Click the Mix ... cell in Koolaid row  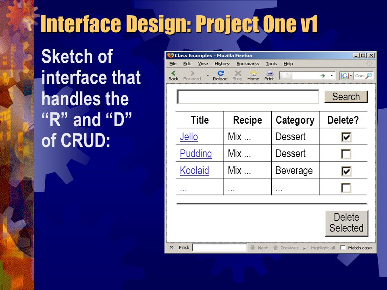tap(247, 170)
